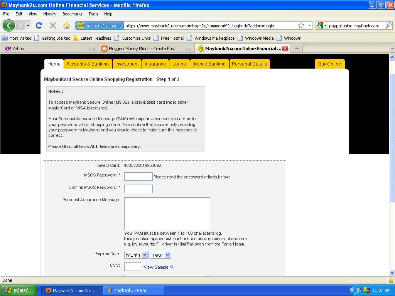Open the Month expiry dropdown
Viewport: 395px width, 296px height.
[x=136, y=255]
